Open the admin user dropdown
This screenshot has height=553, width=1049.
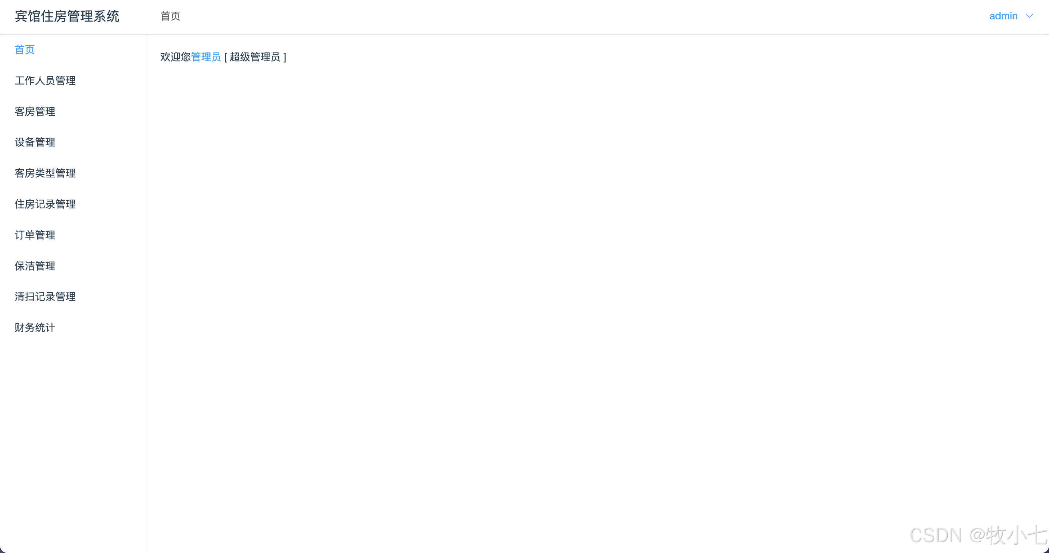pyautogui.click(x=1011, y=16)
